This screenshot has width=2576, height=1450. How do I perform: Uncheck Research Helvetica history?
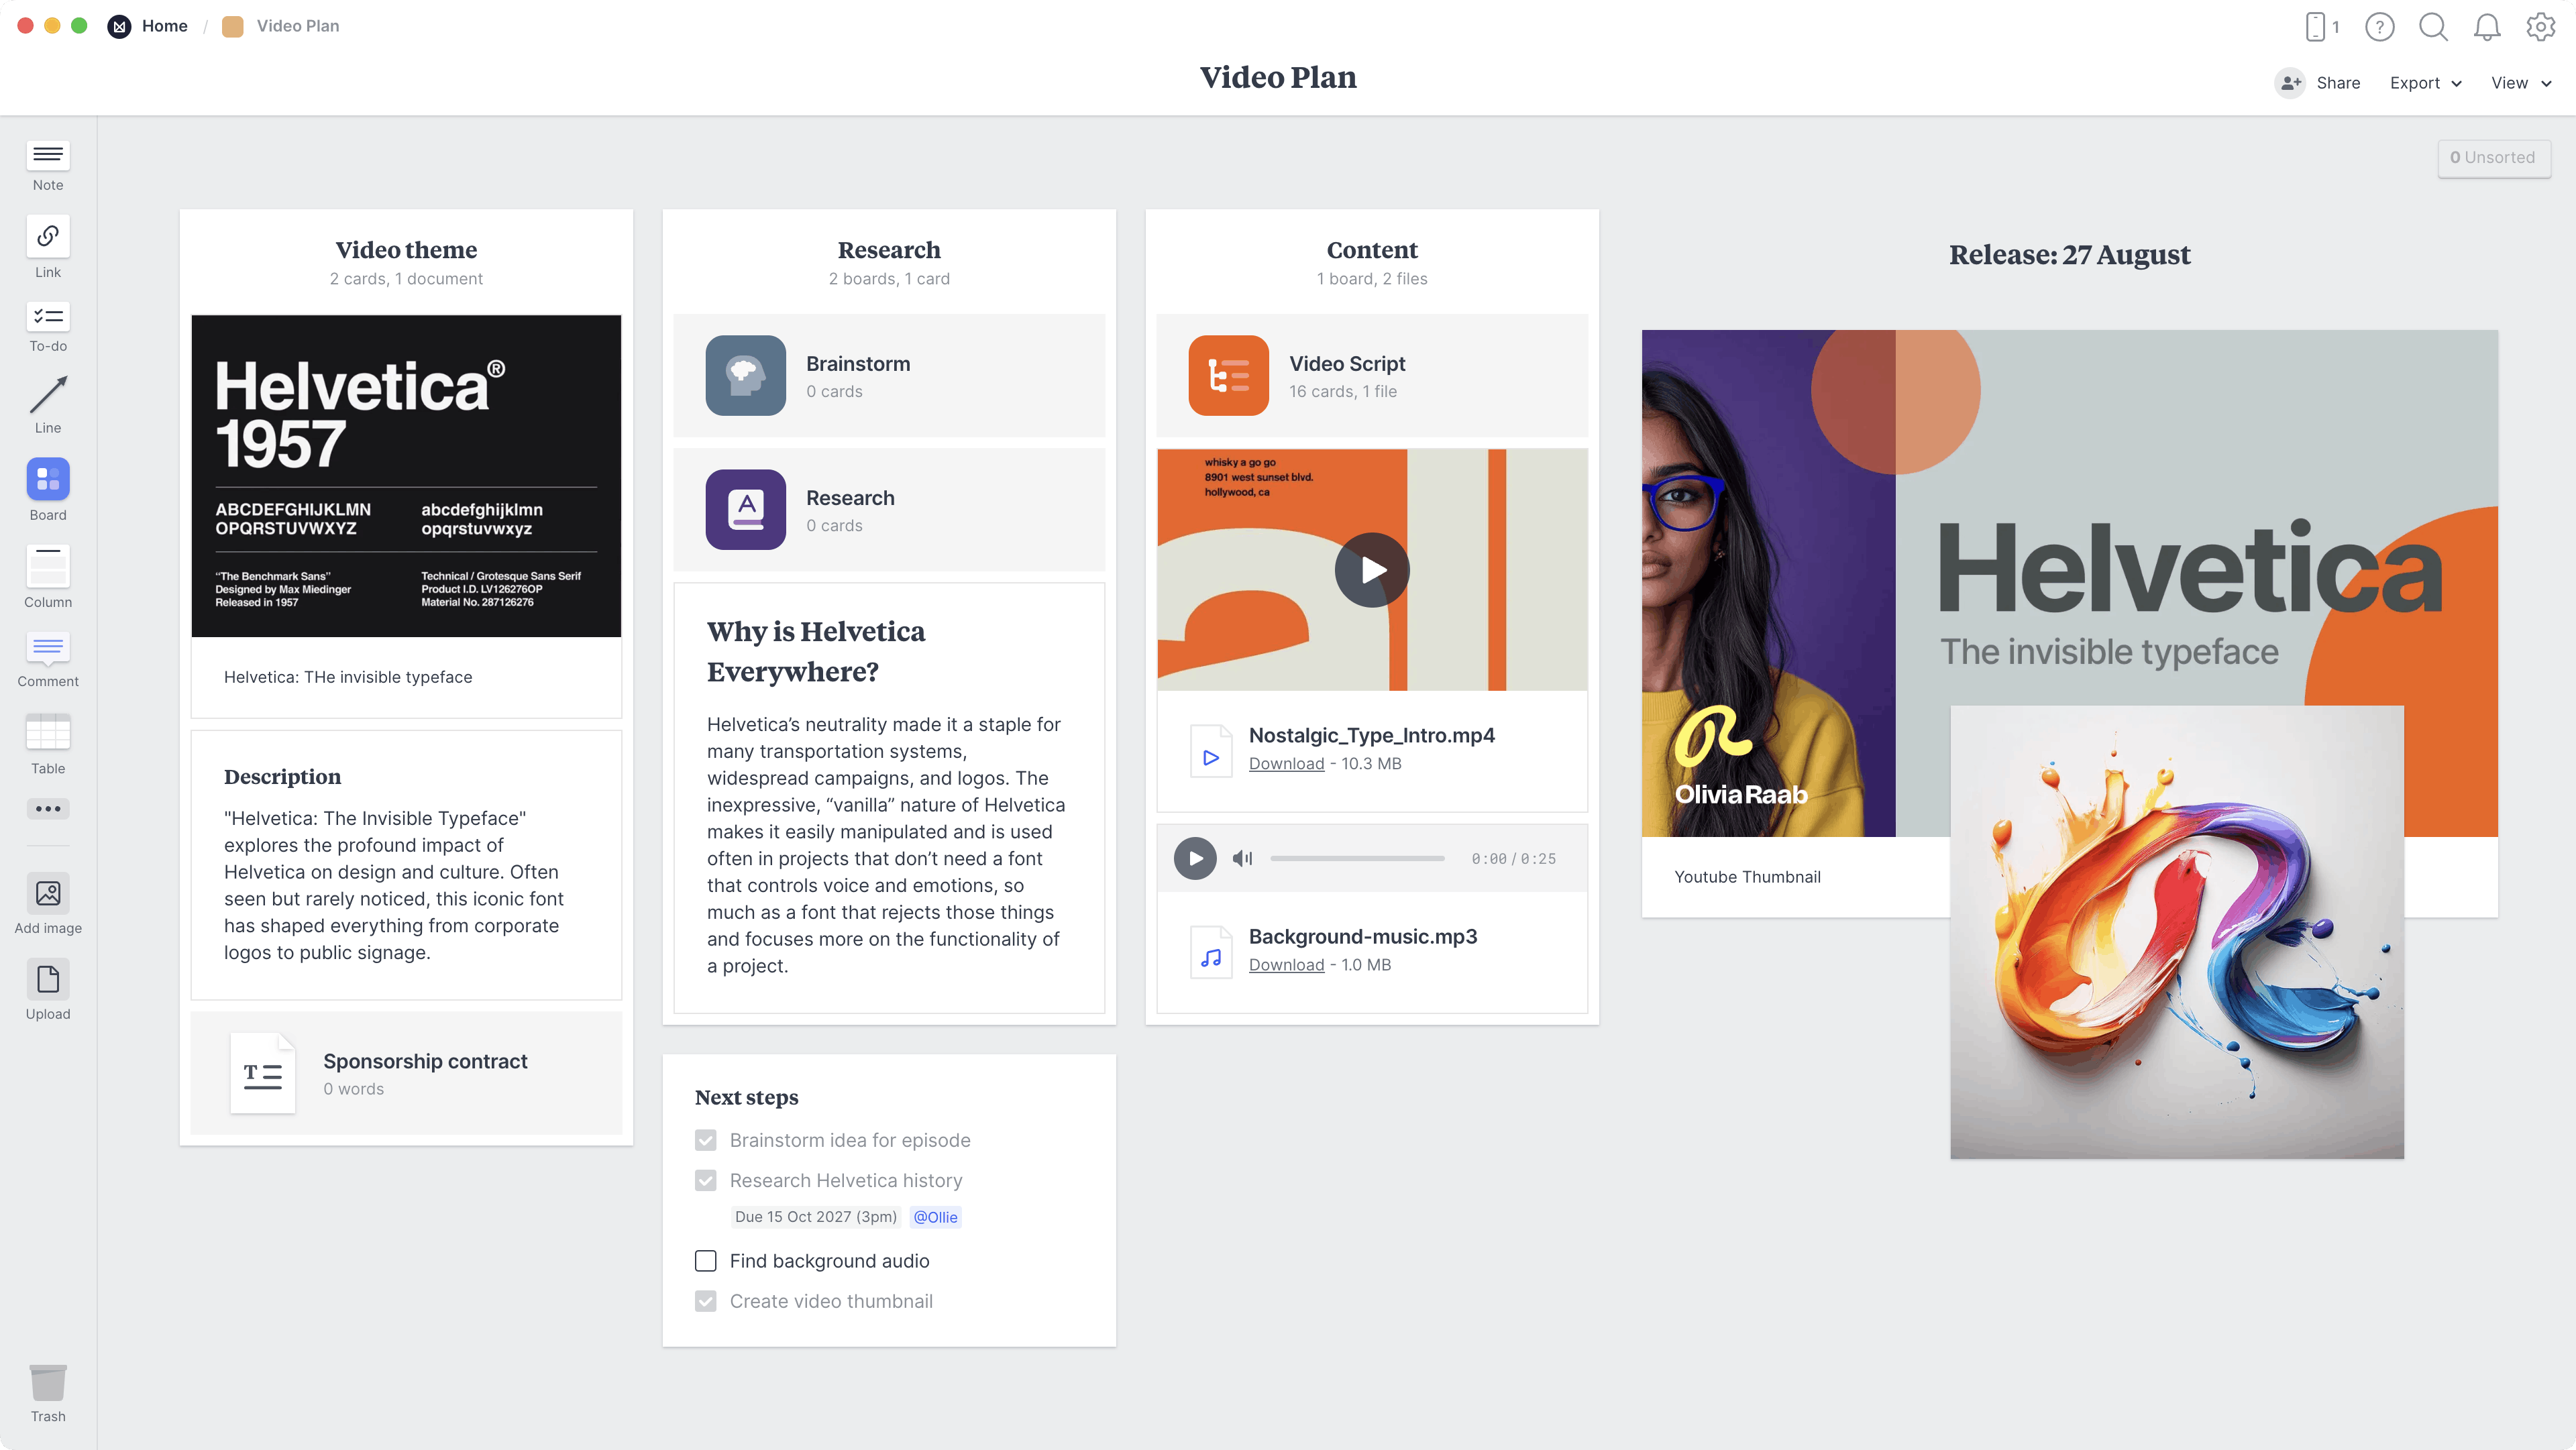pos(706,1180)
